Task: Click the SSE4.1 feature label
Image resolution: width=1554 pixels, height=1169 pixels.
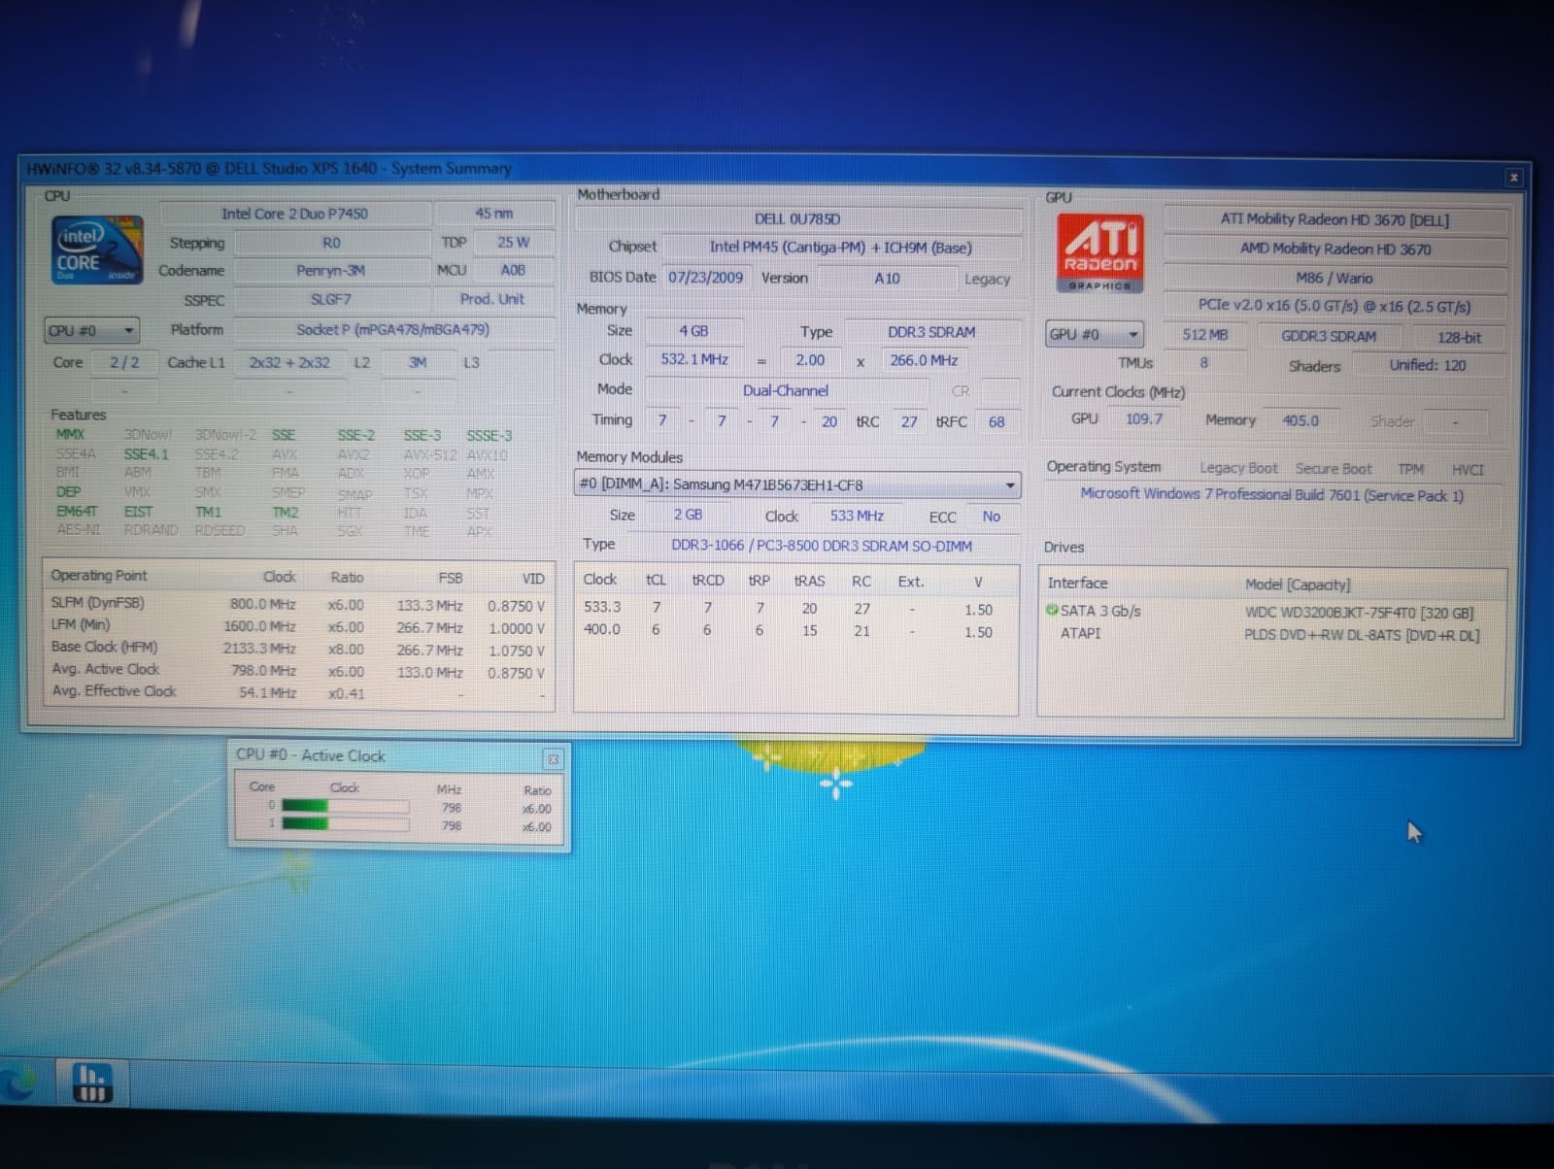Action: (x=146, y=453)
